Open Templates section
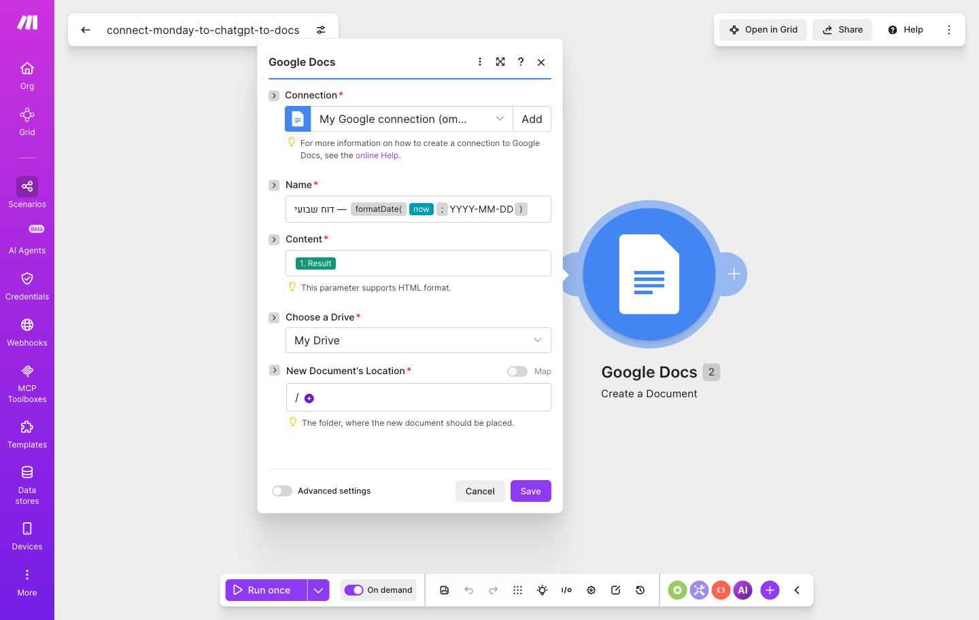 27,435
